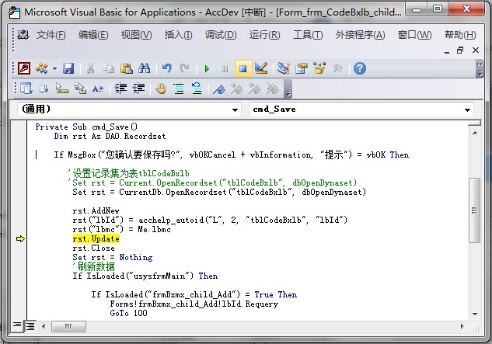The width and height of the screenshot is (492, 344).
Task: Click the vertical scrollbar up arrow
Action: [475, 133]
